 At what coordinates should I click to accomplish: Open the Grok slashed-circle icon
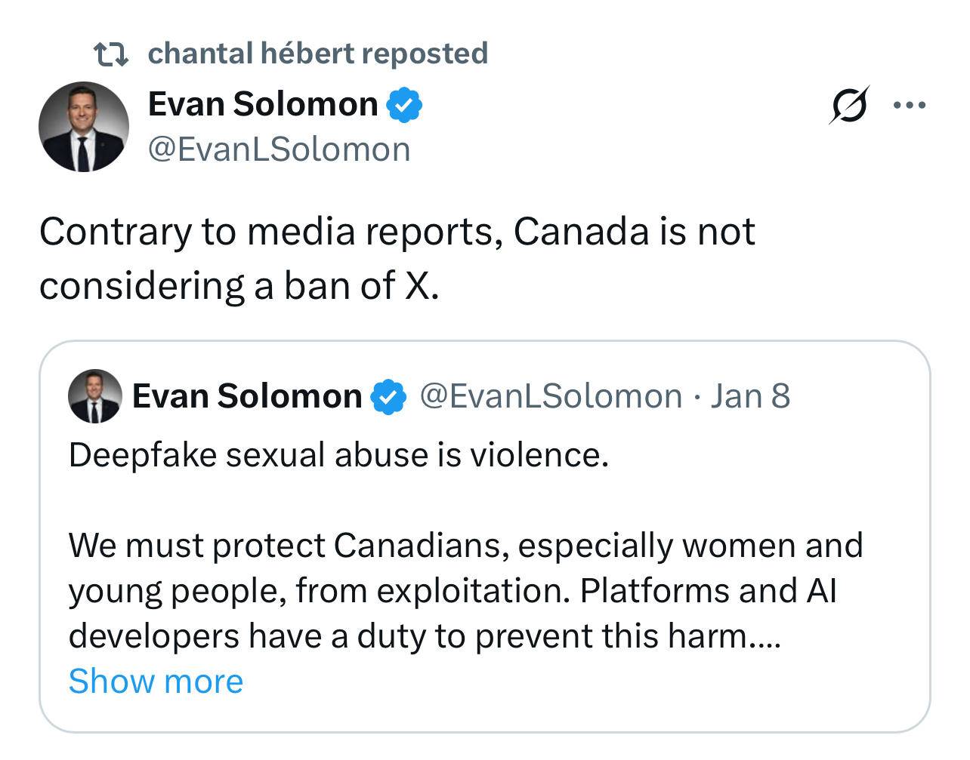[x=848, y=105]
